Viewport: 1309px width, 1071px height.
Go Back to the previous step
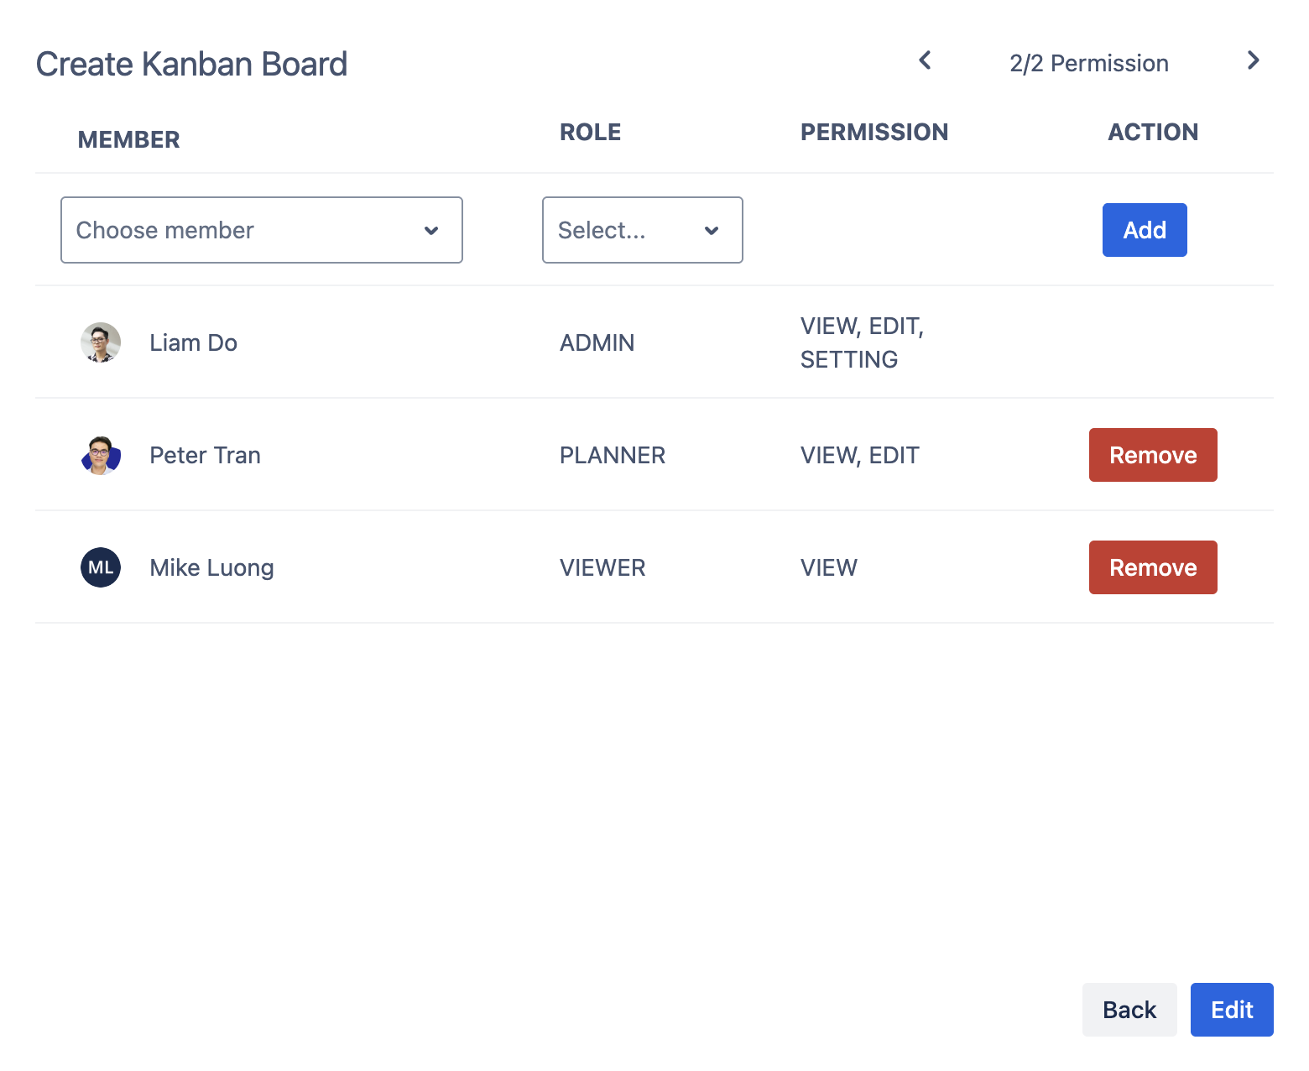point(1129,1010)
